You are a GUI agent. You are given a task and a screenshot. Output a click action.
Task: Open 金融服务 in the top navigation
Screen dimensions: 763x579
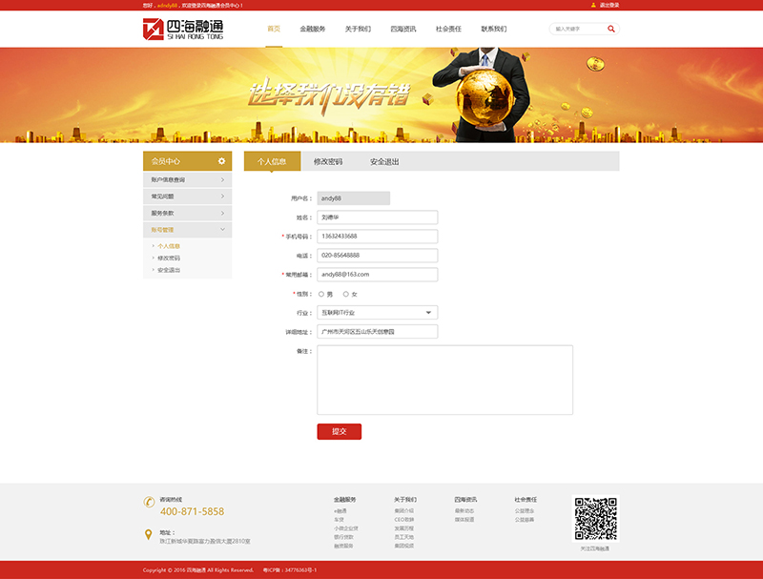[313, 30]
